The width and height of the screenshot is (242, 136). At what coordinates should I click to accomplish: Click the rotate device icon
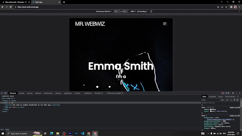[151, 11]
